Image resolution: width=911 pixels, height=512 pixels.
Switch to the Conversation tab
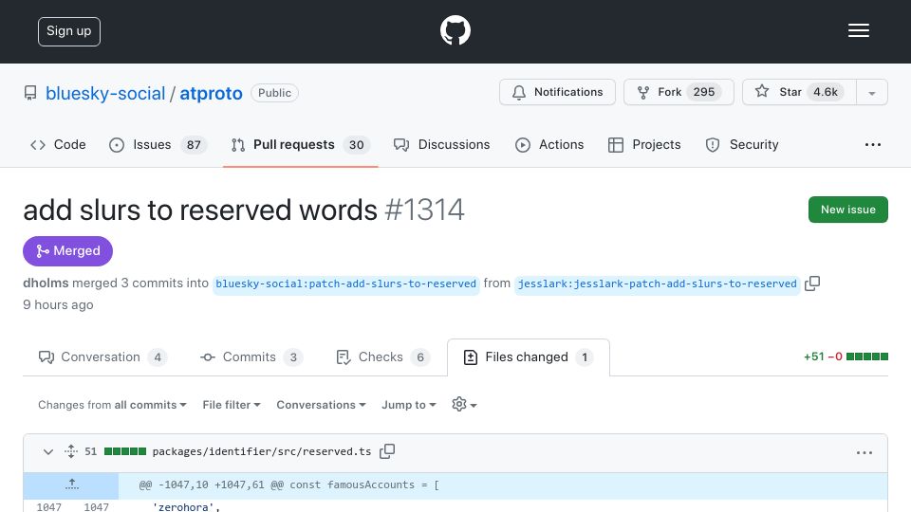[102, 357]
